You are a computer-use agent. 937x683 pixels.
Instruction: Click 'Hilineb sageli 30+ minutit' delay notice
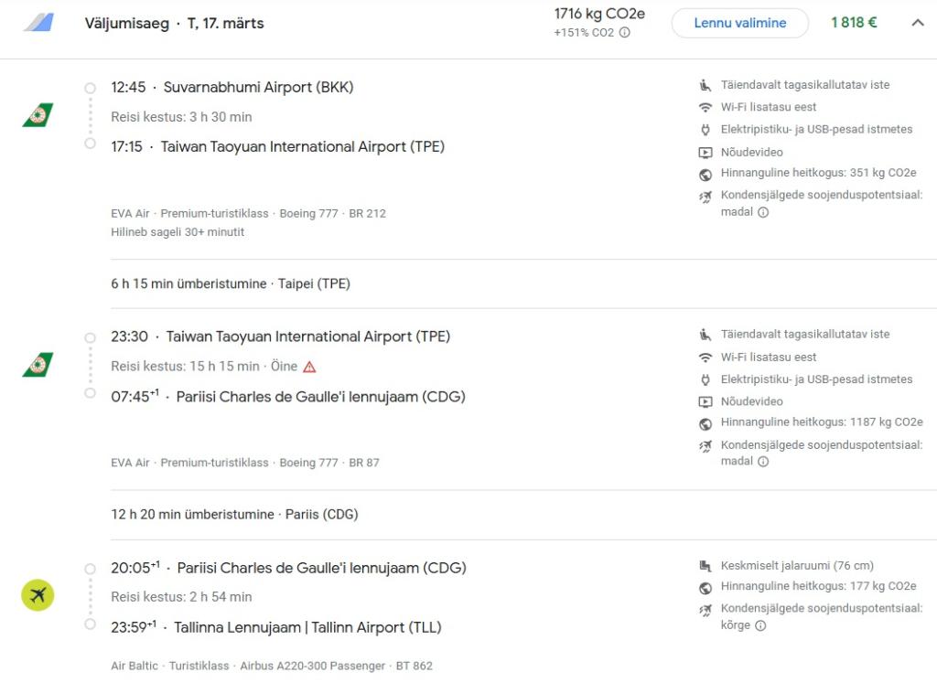178,232
